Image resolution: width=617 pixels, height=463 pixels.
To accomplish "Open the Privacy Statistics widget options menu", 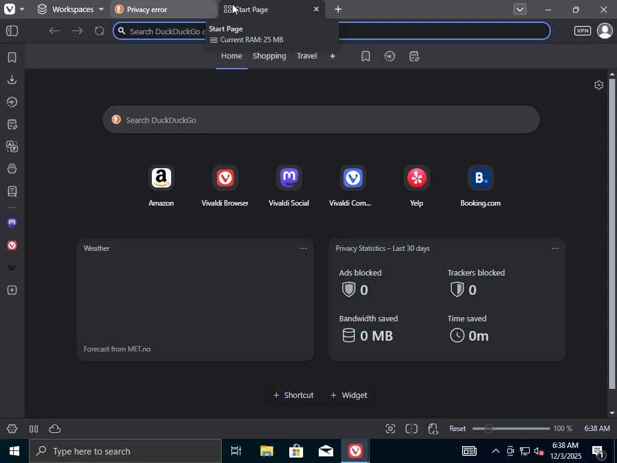I will tap(555, 248).
